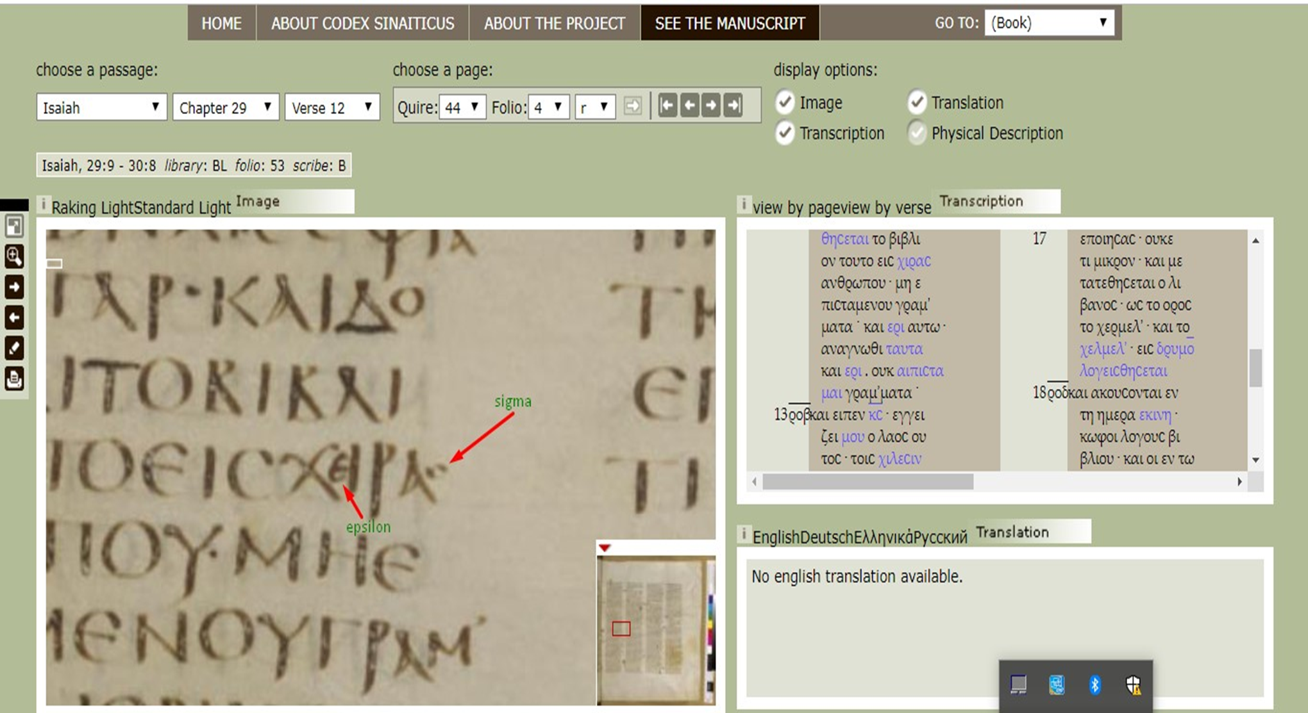Click the word λογεισθησεται in transcription
The image size is (1308, 713).
point(1124,371)
